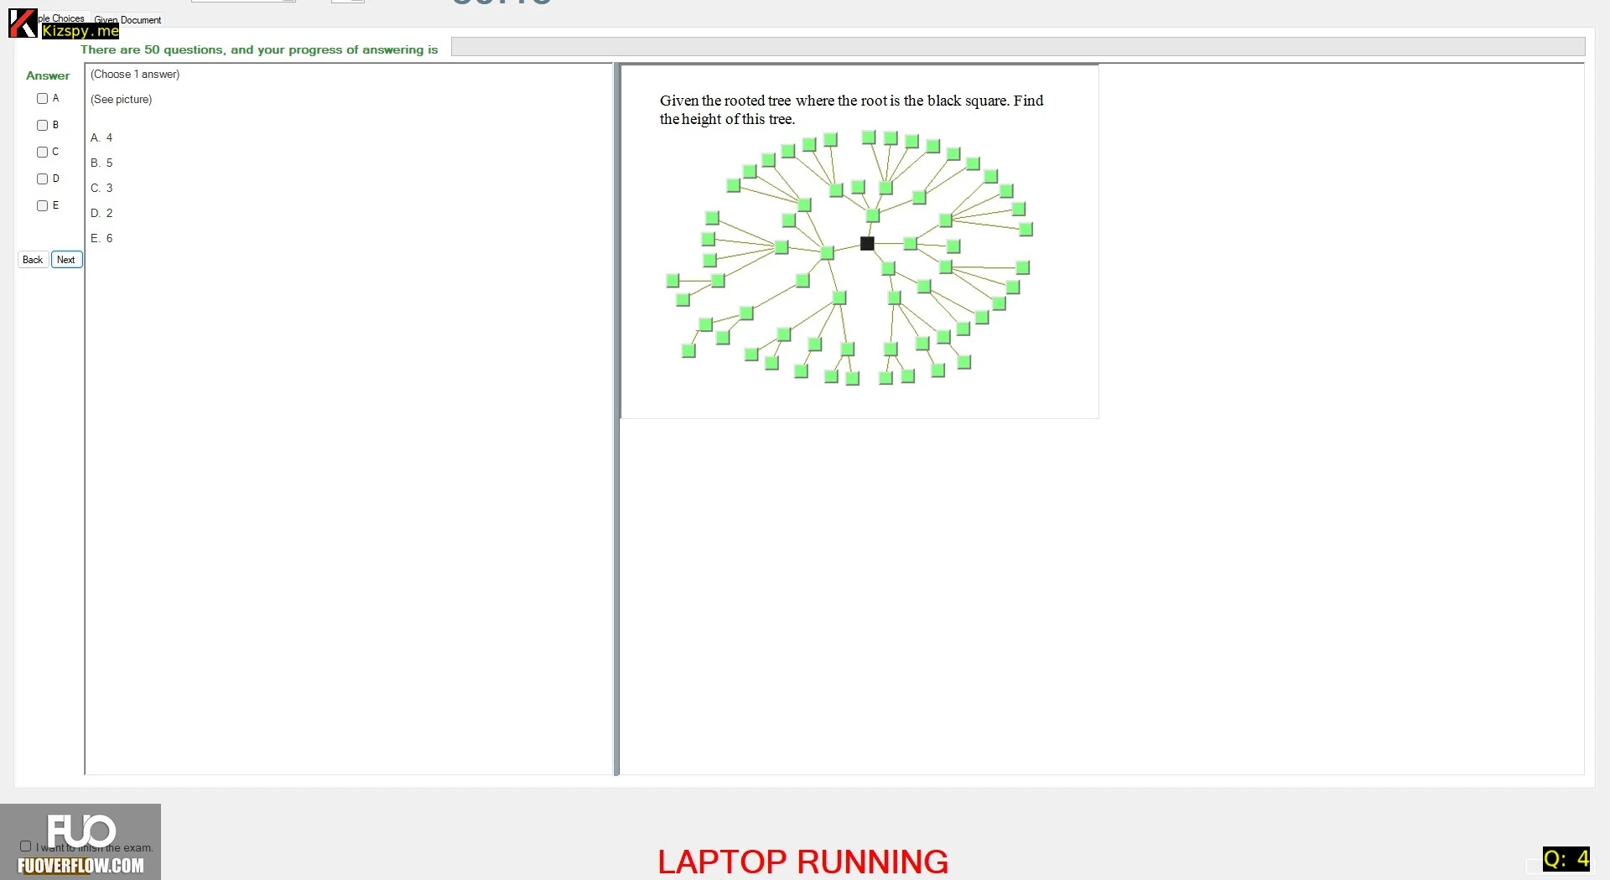Click the '(Choose 1 answer)' instruction
Viewport: 1610px width, 880px height.
(135, 74)
